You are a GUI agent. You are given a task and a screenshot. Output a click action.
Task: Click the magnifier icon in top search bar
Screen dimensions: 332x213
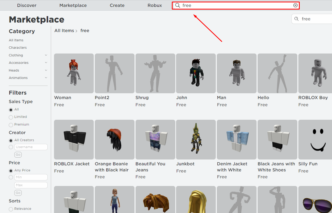pos(178,5)
